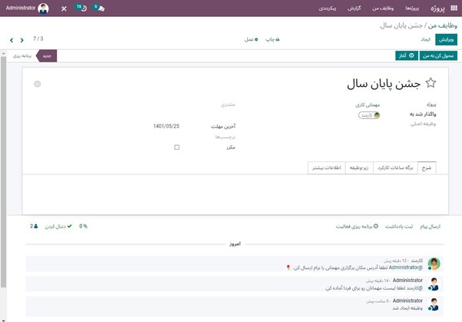Click @کارمند mention in Administrator message
462x322 pixels.
[x=413, y=288]
